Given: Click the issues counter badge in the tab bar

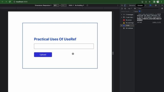Looking at the screenshot, I should click(151, 5).
